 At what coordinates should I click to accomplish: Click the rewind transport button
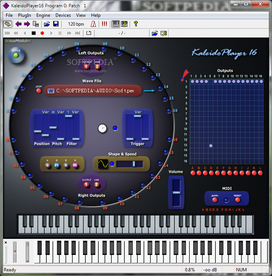16,33
